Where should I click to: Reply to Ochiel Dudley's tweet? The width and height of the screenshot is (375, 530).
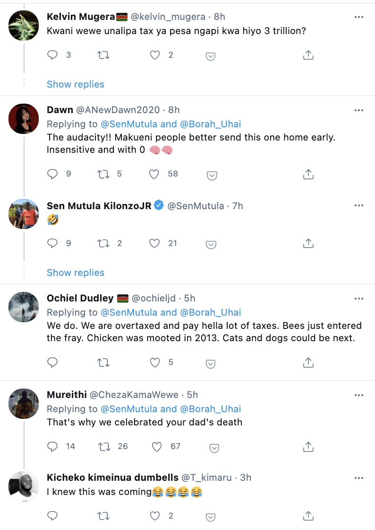tap(52, 363)
